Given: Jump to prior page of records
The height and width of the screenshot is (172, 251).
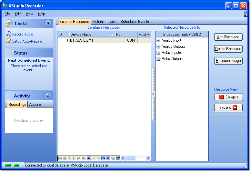Looking at the screenshot, I should pos(65,158).
